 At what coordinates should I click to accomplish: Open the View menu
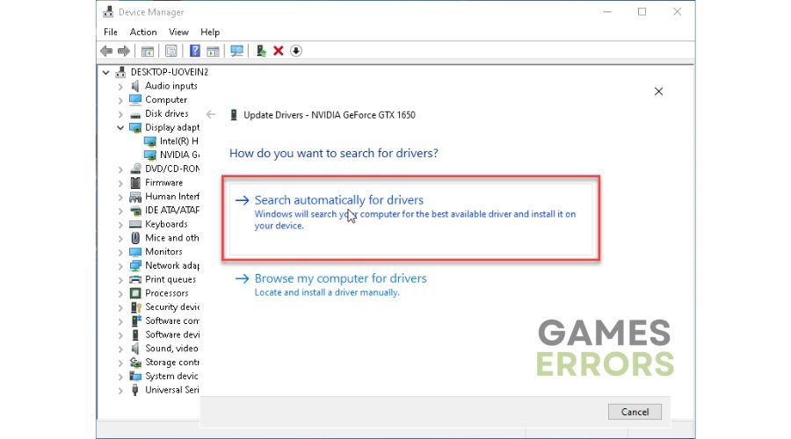tap(178, 32)
